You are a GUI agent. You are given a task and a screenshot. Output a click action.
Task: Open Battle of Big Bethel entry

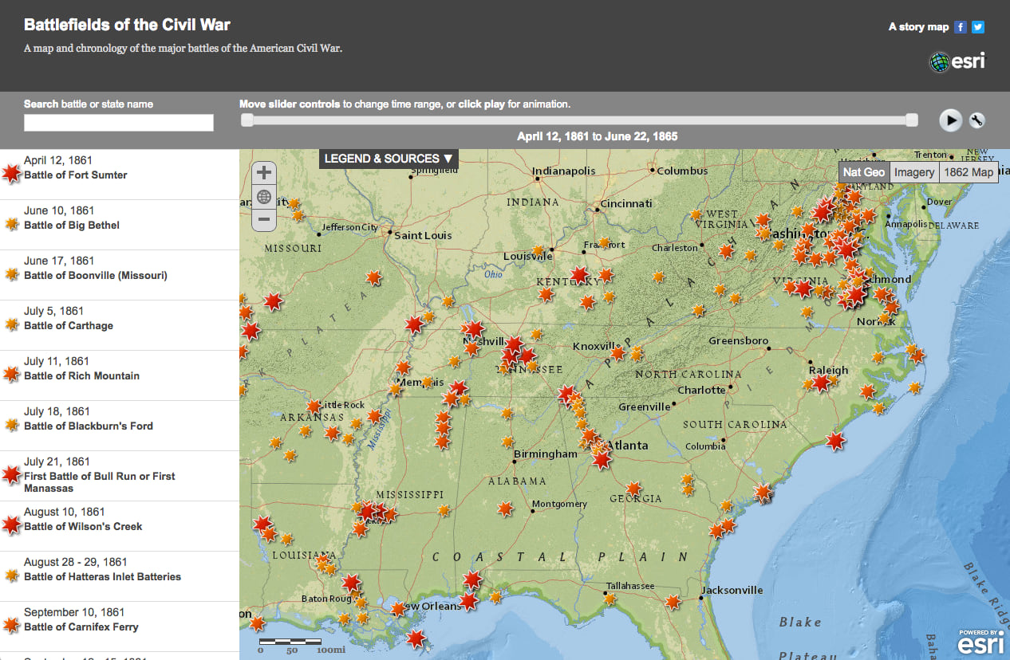pyautogui.click(x=120, y=225)
